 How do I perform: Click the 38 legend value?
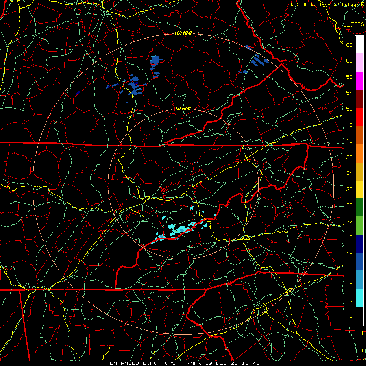point(349,157)
